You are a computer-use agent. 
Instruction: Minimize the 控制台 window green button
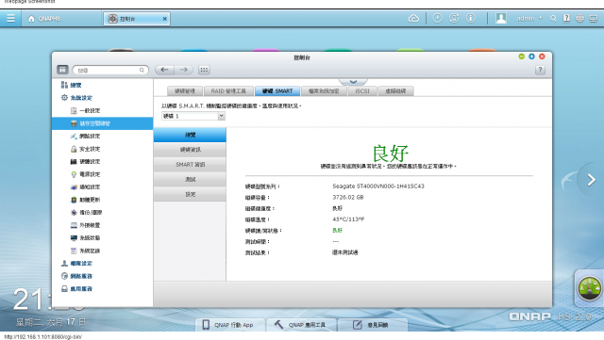click(521, 57)
